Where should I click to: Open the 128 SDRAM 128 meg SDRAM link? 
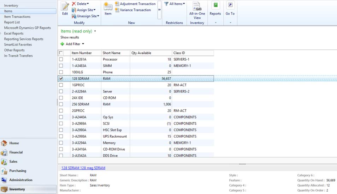pyautogui.click(x=83, y=168)
